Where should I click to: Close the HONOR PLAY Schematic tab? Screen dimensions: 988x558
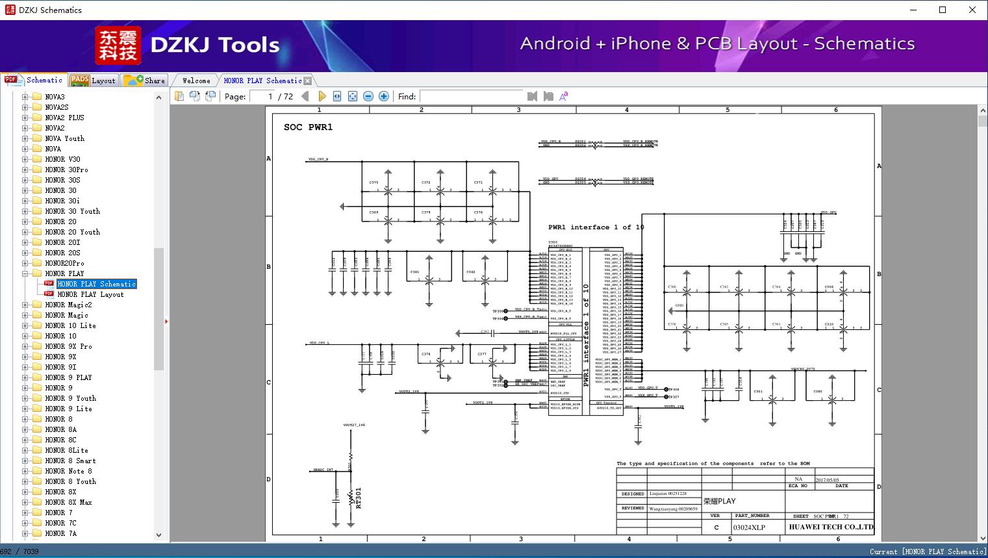click(308, 81)
